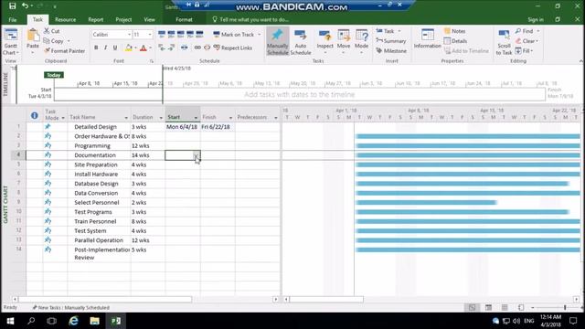Click the red font color button

pyautogui.click(x=144, y=48)
